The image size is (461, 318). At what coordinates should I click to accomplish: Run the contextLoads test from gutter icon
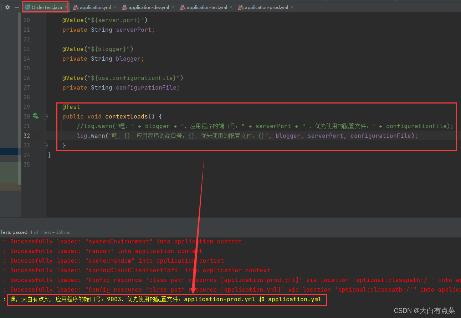coord(36,116)
